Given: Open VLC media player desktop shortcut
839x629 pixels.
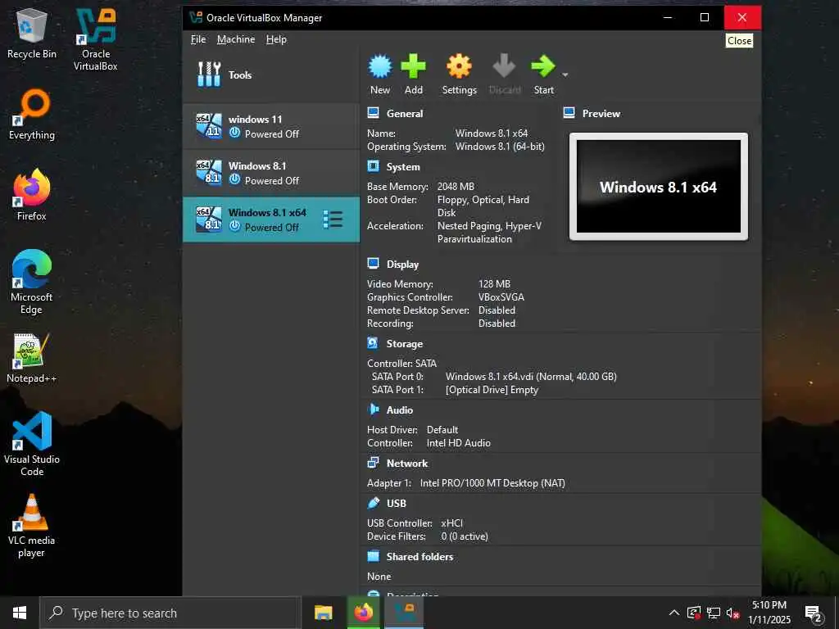Looking at the screenshot, I should 32,525.
